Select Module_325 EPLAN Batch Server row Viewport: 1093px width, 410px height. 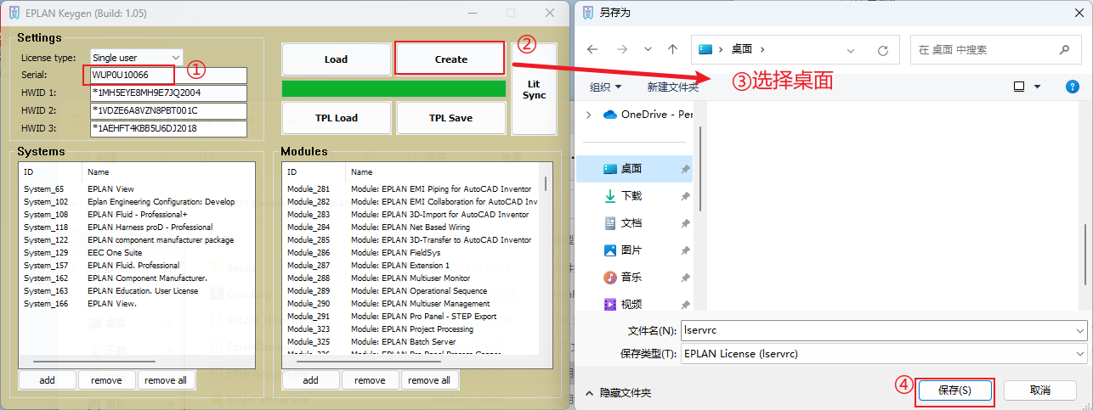click(x=412, y=341)
